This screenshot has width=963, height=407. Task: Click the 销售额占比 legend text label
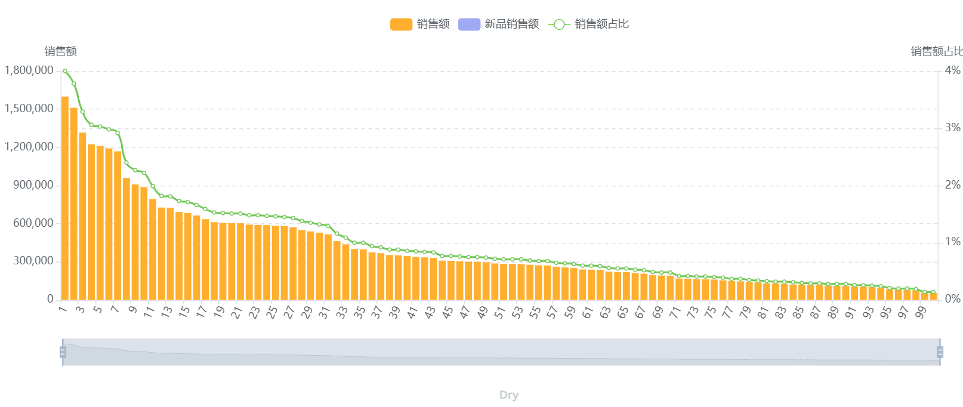(x=601, y=24)
